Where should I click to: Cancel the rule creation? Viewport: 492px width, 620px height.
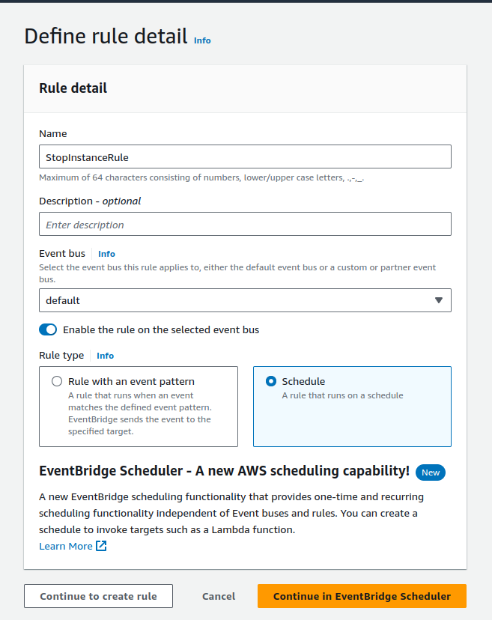point(218,596)
